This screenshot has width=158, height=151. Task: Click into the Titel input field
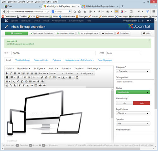coord(54,53)
